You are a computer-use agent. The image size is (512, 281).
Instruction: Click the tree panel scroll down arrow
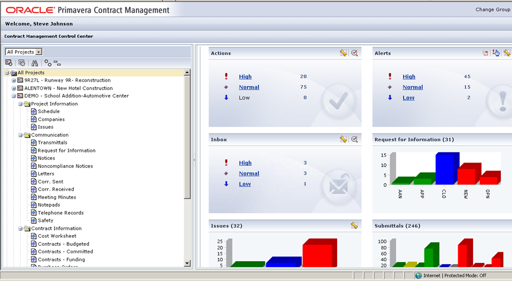pos(187,263)
